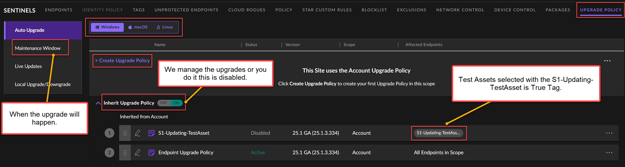625x167 pixels.
Task: Click the Inherited from Account label
Action: tap(144, 117)
